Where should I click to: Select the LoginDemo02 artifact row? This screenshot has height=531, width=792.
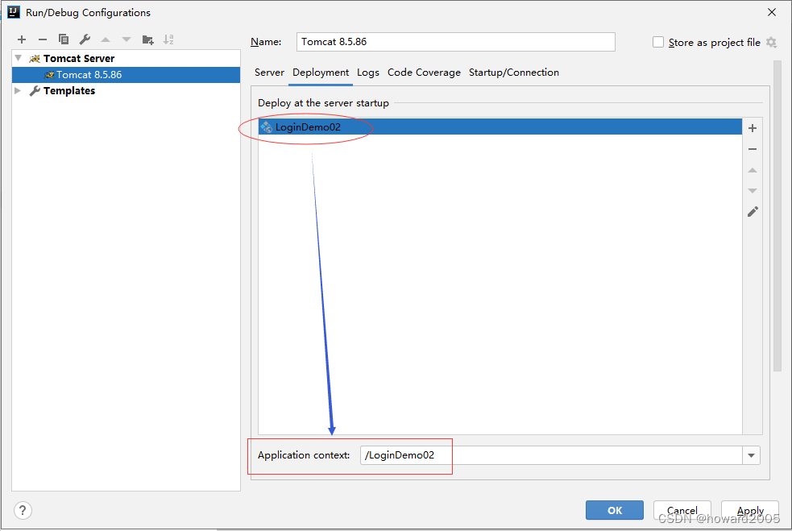click(500, 127)
